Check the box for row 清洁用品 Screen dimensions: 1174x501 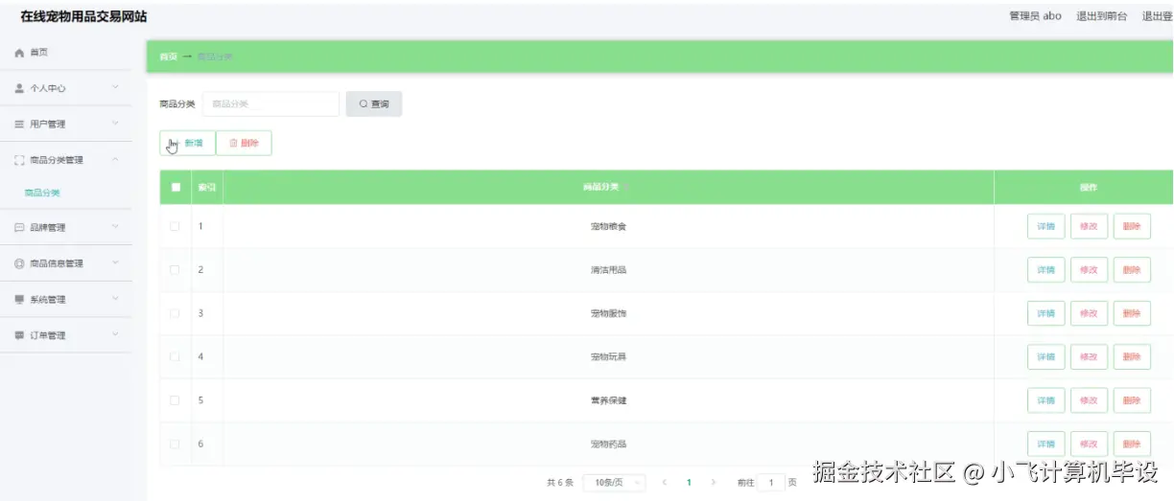pos(175,270)
